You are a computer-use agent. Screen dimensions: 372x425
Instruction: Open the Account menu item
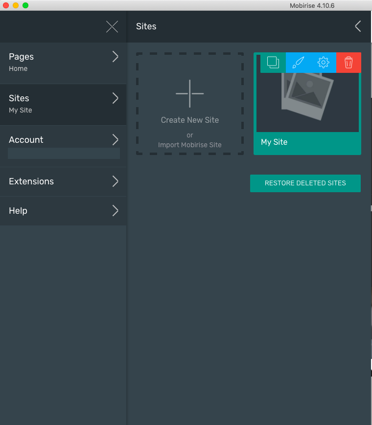point(63,146)
